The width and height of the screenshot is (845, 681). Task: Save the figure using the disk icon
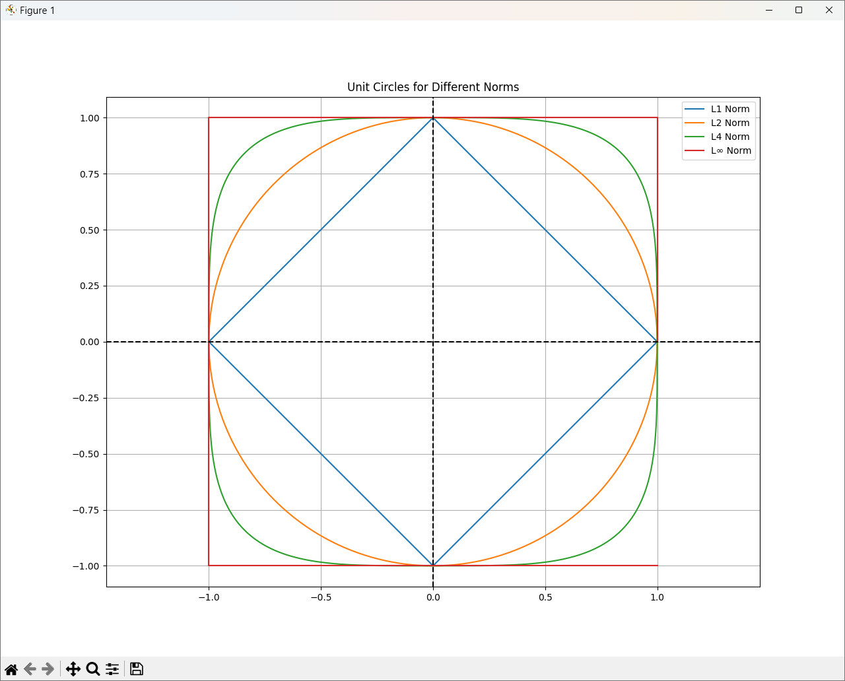point(137,669)
